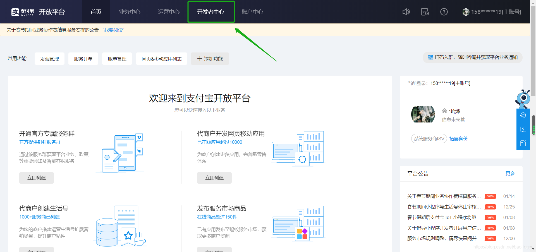Select the 运营中心 menu item

(x=169, y=12)
